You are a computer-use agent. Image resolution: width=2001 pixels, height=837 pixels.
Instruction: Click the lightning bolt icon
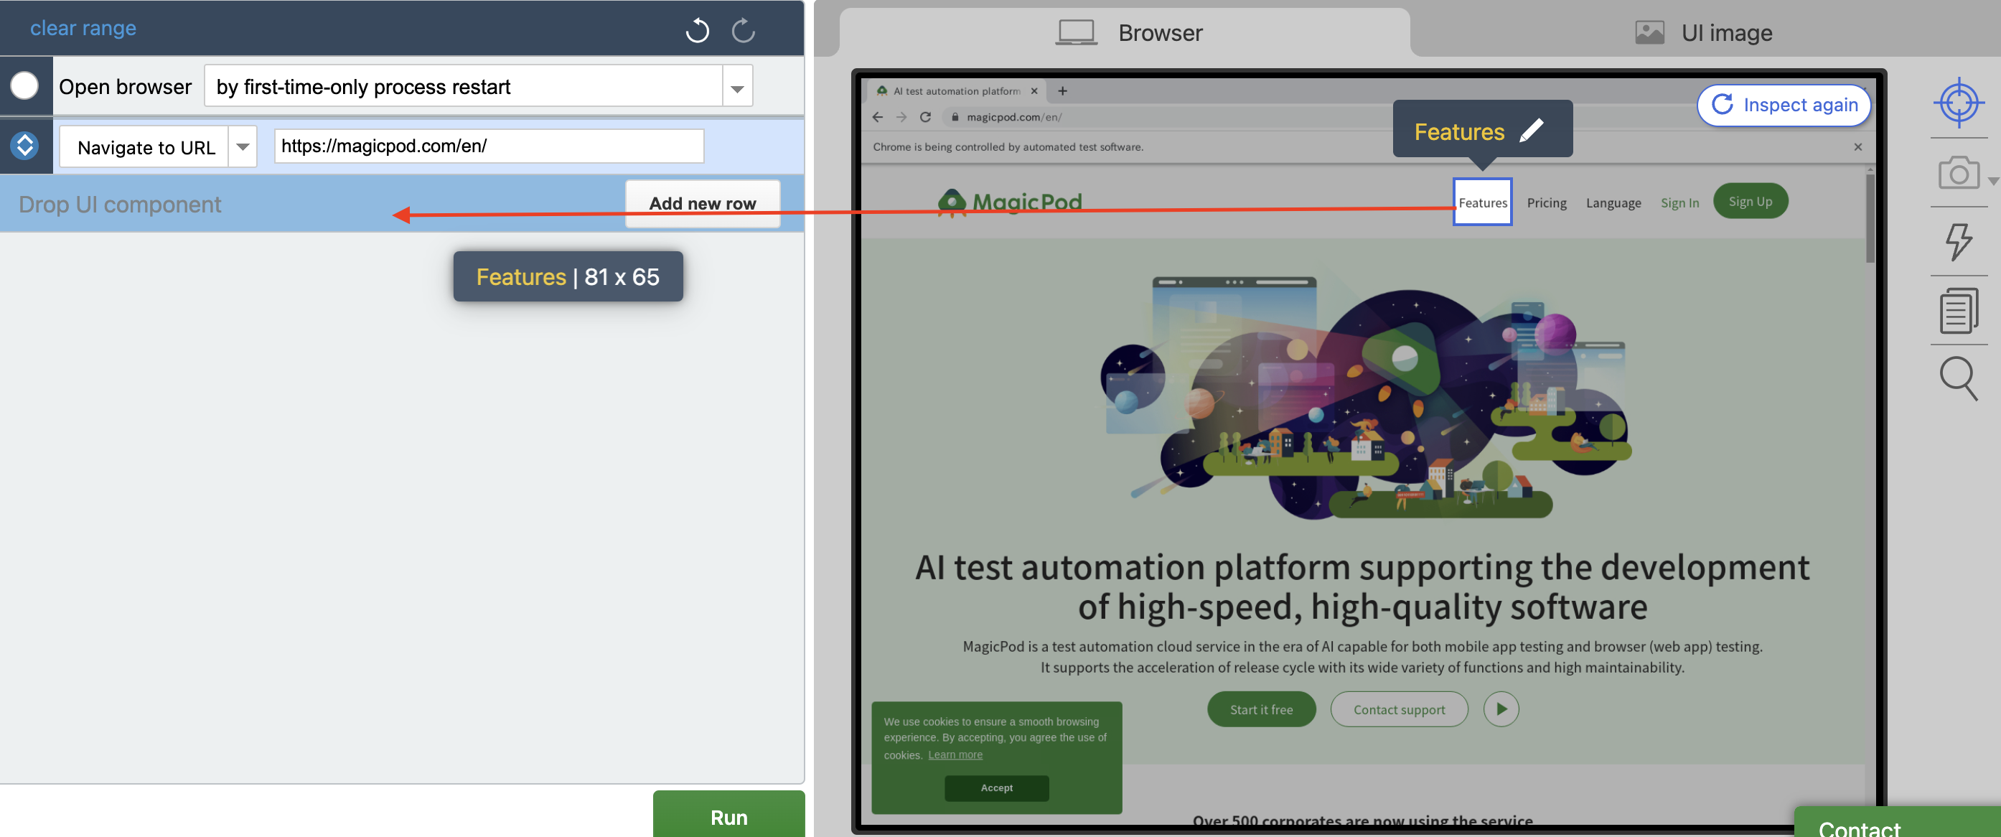point(1958,242)
